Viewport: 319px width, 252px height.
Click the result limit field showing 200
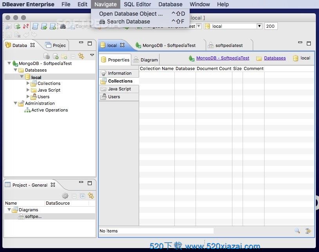click(x=271, y=26)
